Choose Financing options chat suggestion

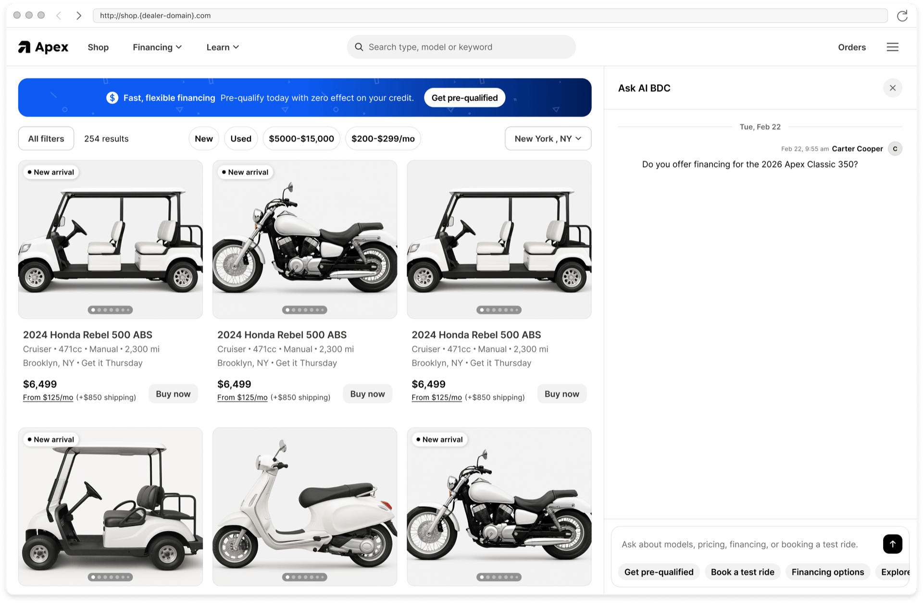(827, 572)
